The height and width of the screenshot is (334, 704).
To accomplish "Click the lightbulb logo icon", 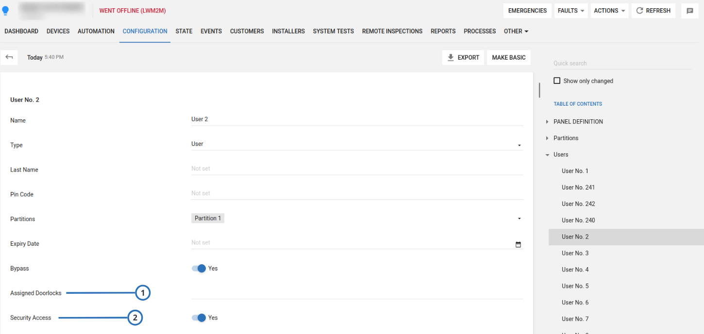I will click(6, 11).
